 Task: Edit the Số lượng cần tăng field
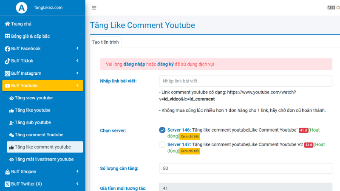click(x=246, y=169)
